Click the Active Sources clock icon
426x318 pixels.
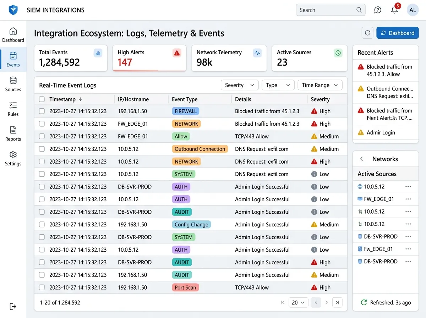[338, 53]
